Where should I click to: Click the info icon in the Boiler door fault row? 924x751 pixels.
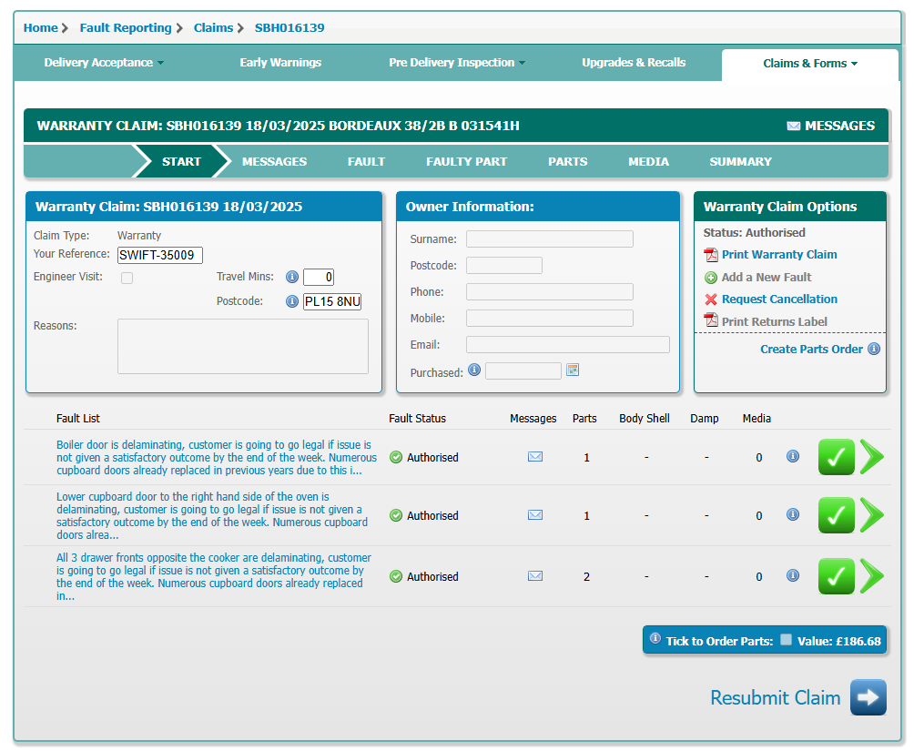click(x=793, y=456)
